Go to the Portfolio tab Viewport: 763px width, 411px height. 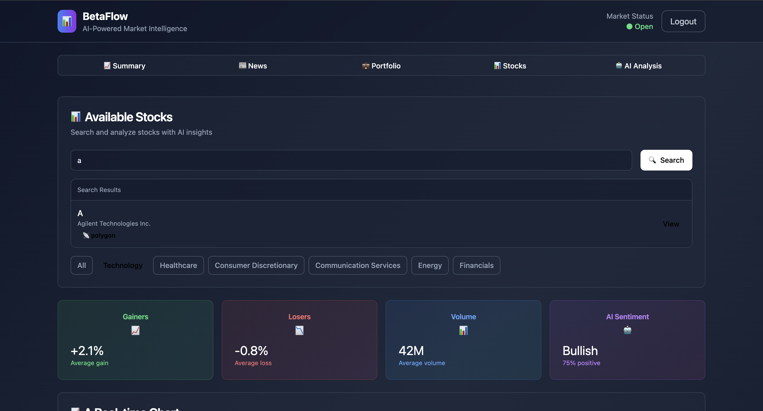(381, 66)
